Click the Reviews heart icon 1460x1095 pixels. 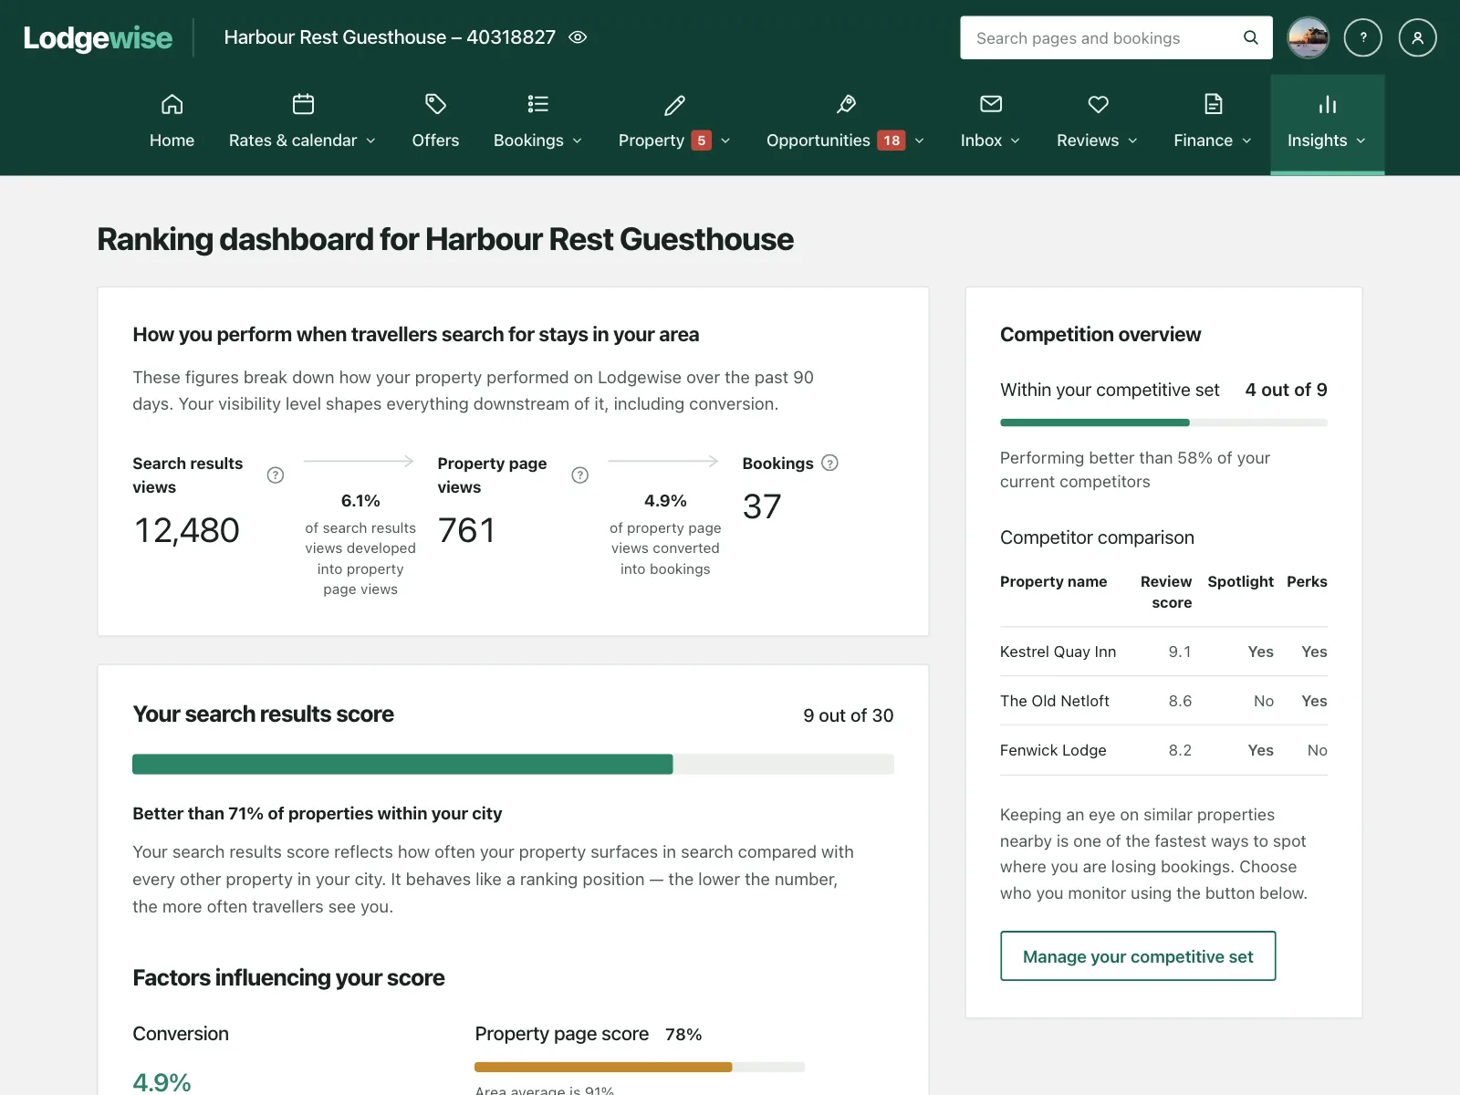[1098, 104]
